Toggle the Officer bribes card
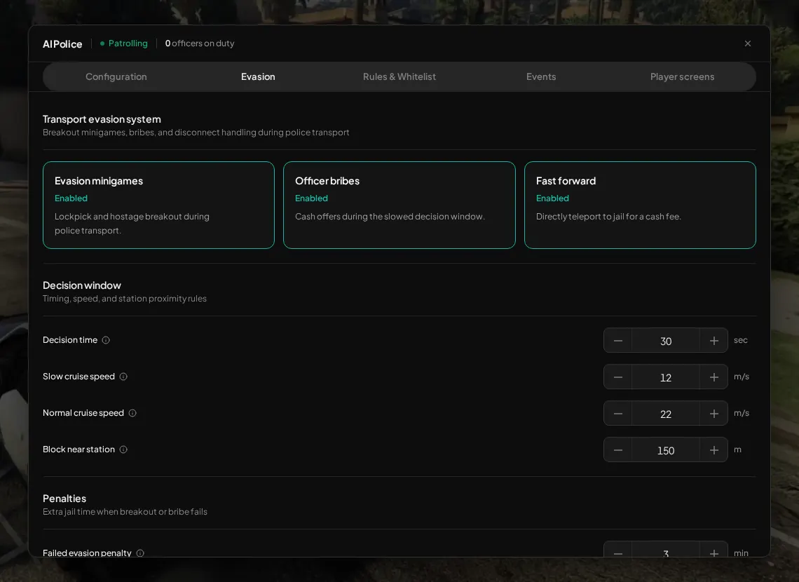Screen dimensions: 799x582 (x=399, y=205)
